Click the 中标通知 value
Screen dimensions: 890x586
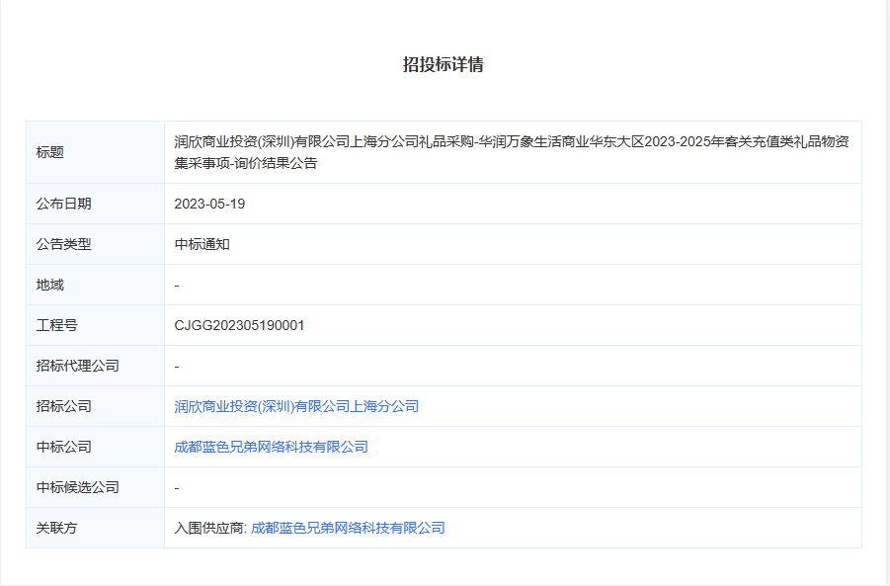point(202,245)
